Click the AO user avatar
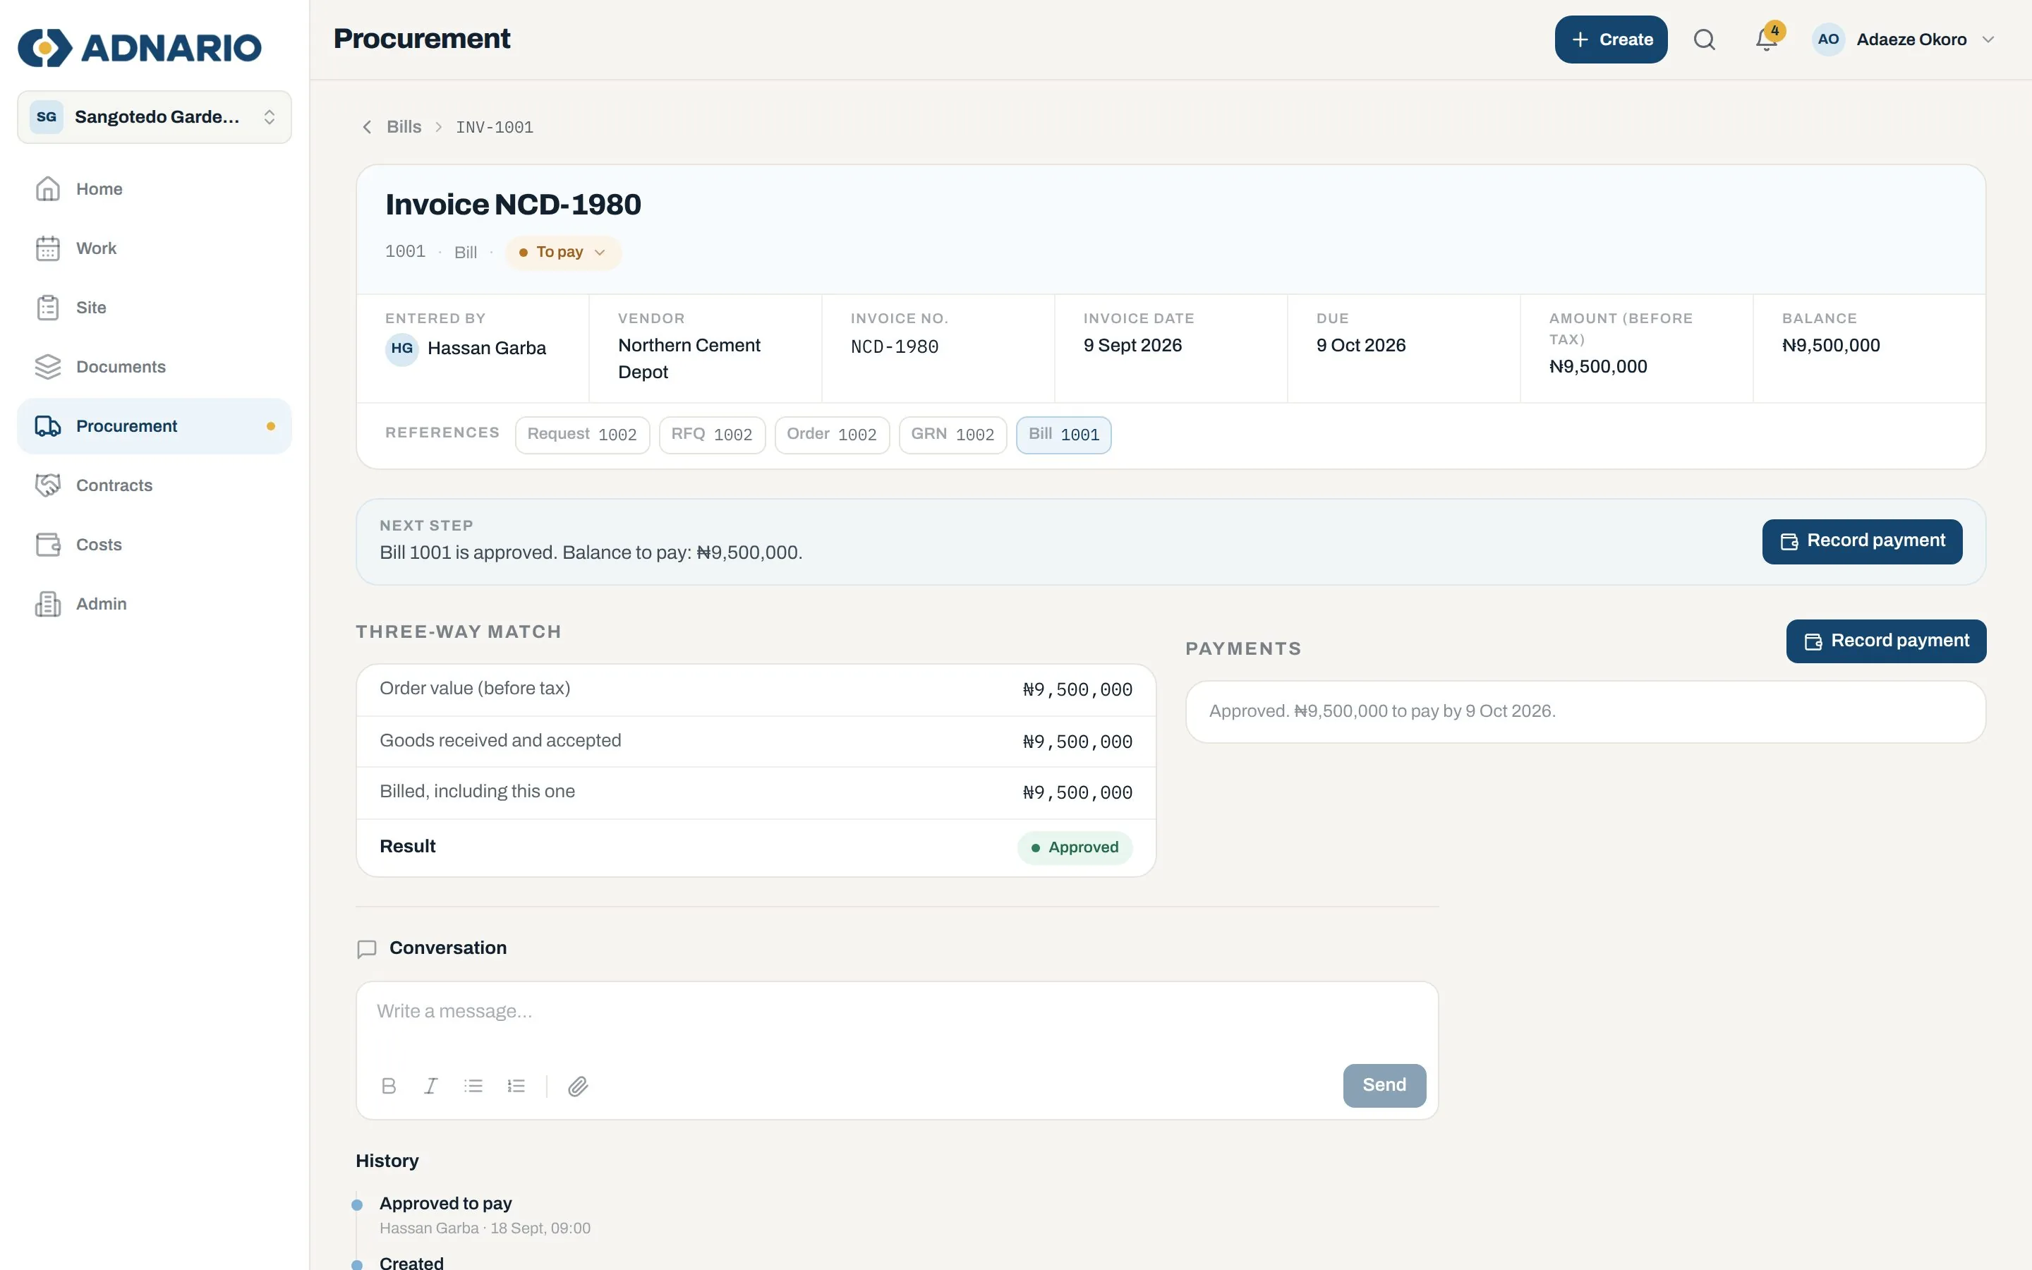The height and width of the screenshot is (1270, 2032). [x=1828, y=40]
